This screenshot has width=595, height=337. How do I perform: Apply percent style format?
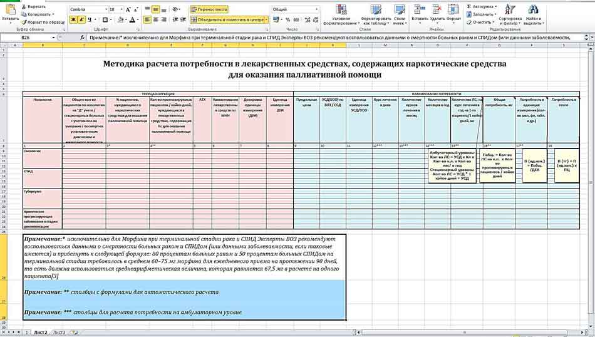coord(287,19)
